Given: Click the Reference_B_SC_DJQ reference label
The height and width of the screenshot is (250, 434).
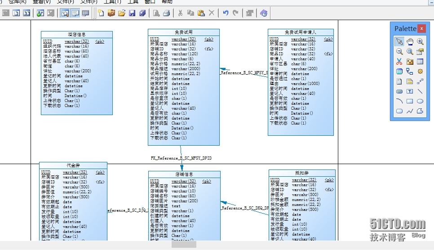Looking at the screenshot, I should [128, 210].
